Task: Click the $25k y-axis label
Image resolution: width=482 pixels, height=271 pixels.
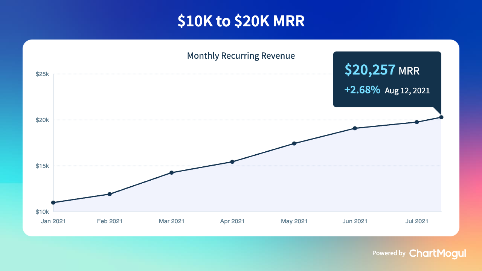Action: pyautogui.click(x=42, y=74)
